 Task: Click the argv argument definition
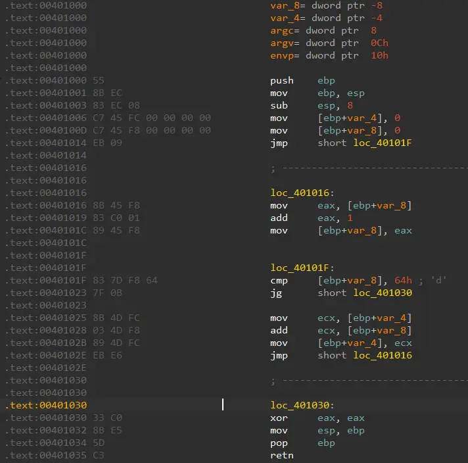329,43
